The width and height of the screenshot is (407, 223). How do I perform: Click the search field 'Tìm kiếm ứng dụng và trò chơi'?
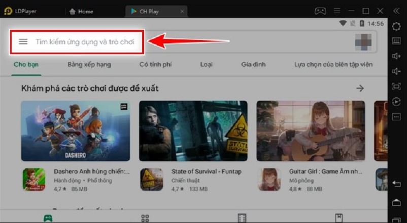click(85, 42)
